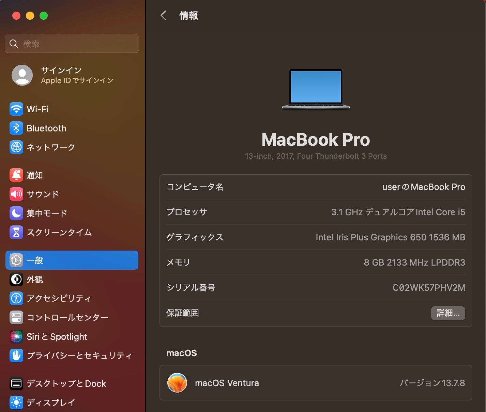Select the ネットワーク globe icon
The image size is (486, 412).
(x=16, y=147)
